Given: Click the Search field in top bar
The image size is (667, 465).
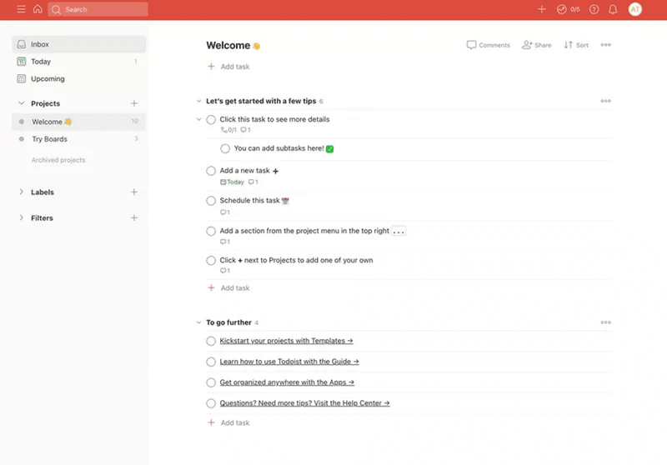Looking at the screenshot, I should (98, 9).
